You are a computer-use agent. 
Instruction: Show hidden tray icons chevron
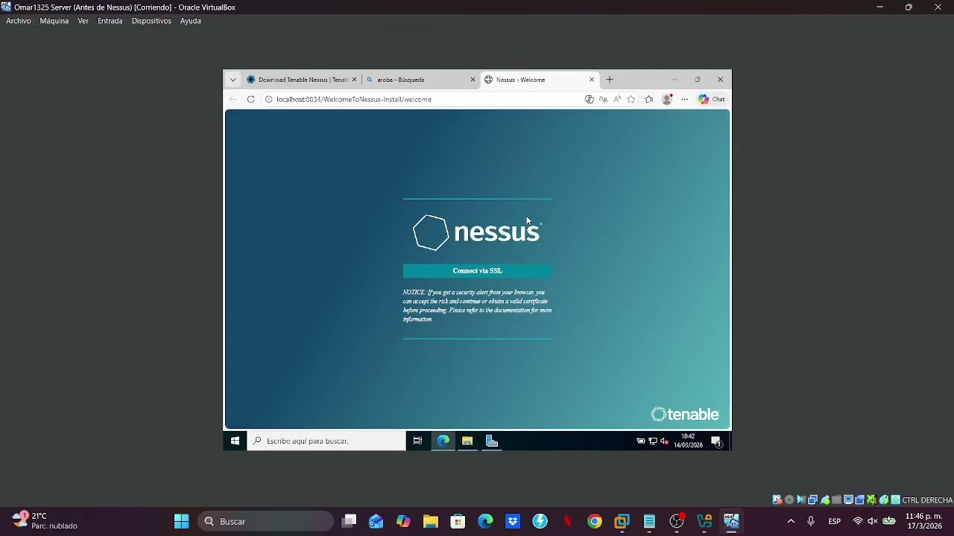[791, 521]
